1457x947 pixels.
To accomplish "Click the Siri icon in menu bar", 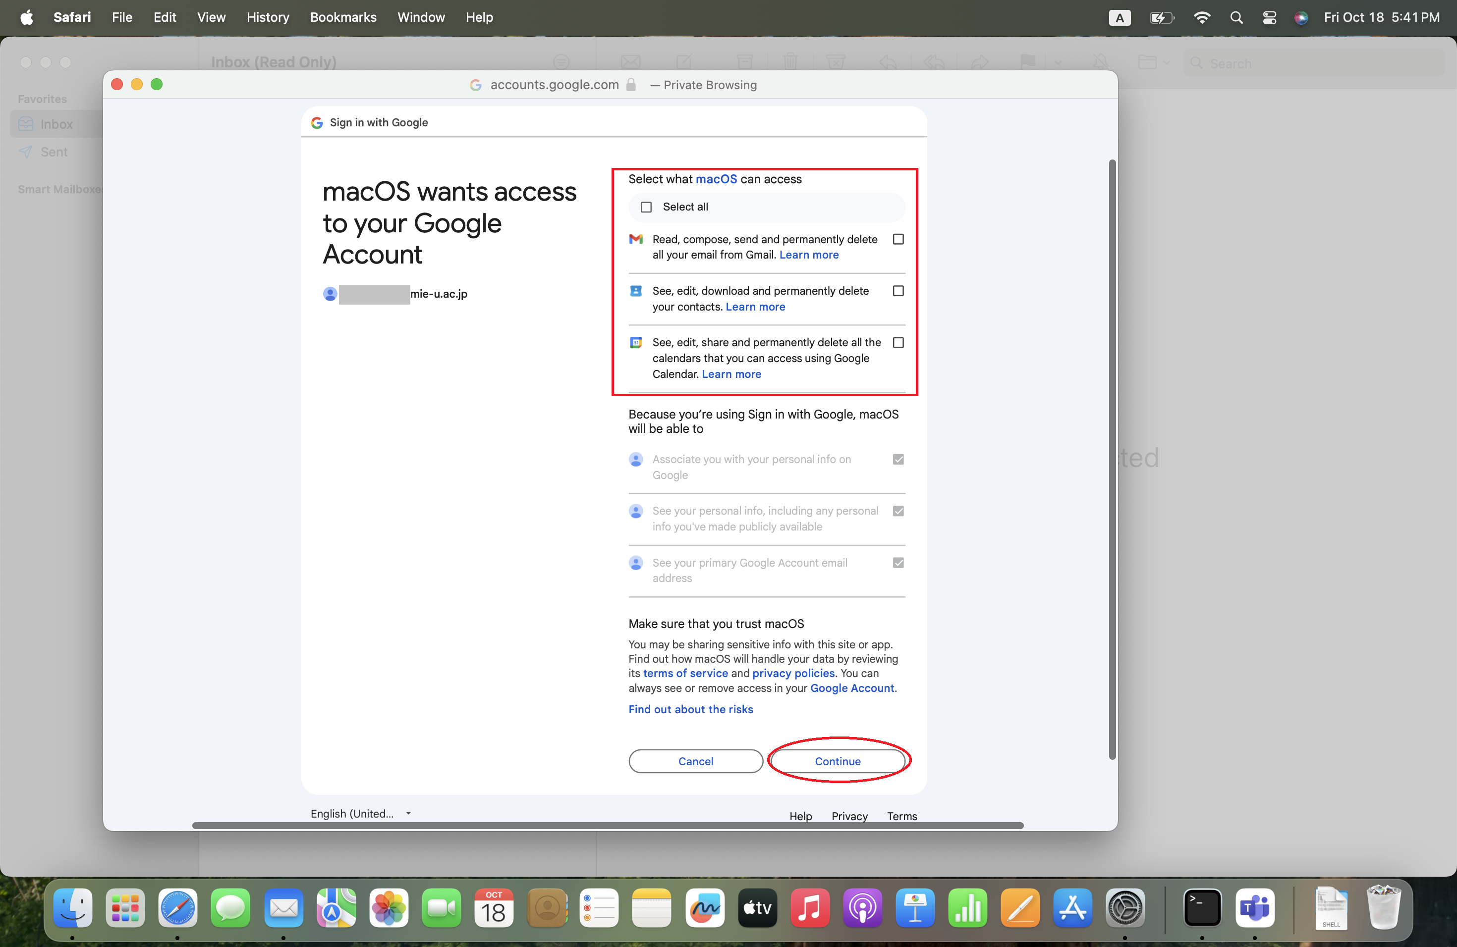I will click(x=1301, y=17).
